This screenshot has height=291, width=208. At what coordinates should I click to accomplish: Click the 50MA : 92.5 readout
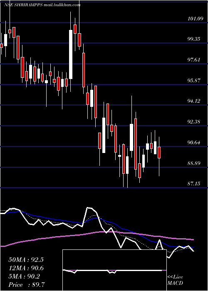[x=26, y=260]
